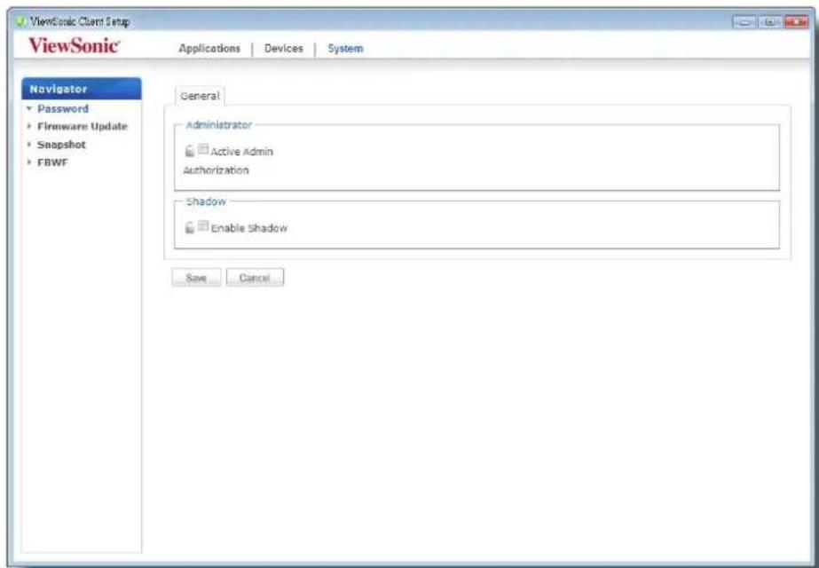
Task: Open Snapshot in the Navigator
Action: (x=61, y=145)
